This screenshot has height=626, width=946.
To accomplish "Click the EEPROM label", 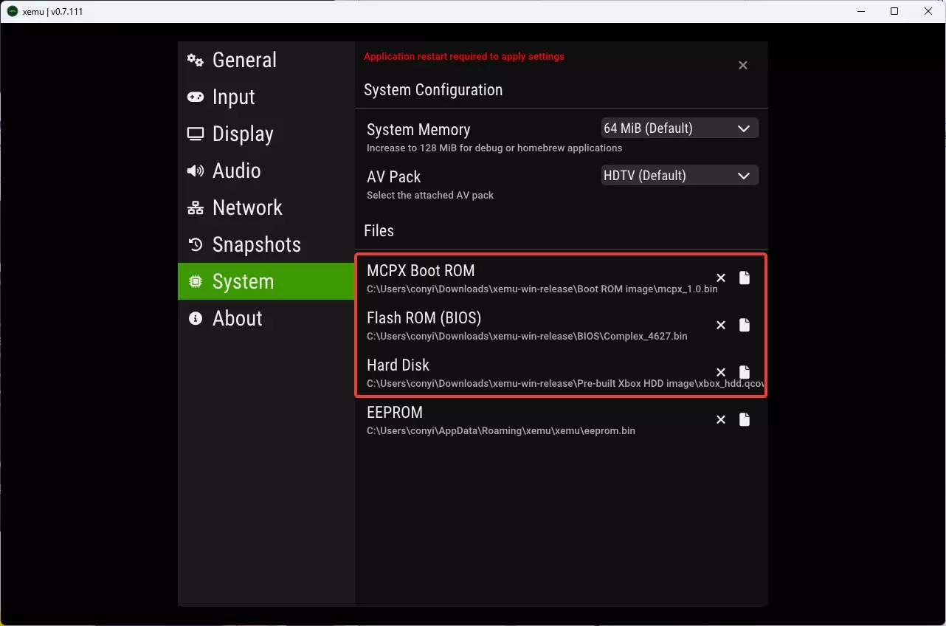I will click(x=395, y=413).
